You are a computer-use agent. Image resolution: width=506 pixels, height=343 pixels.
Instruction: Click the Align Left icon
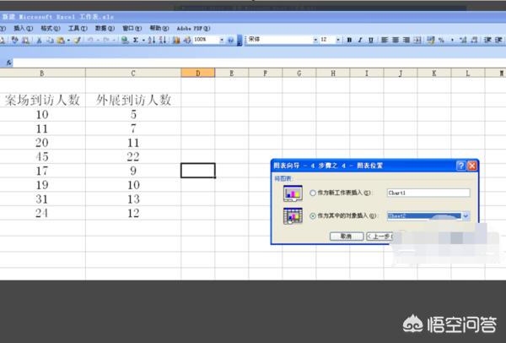tap(384, 40)
